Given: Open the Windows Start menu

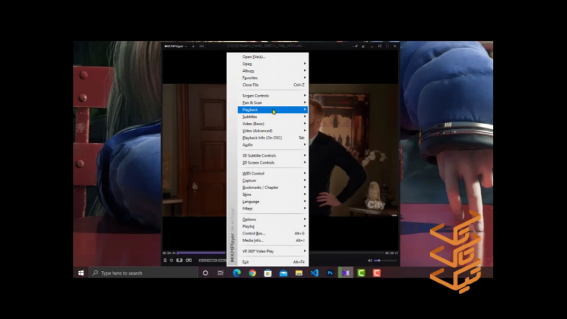Looking at the screenshot, I should [81, 273].
